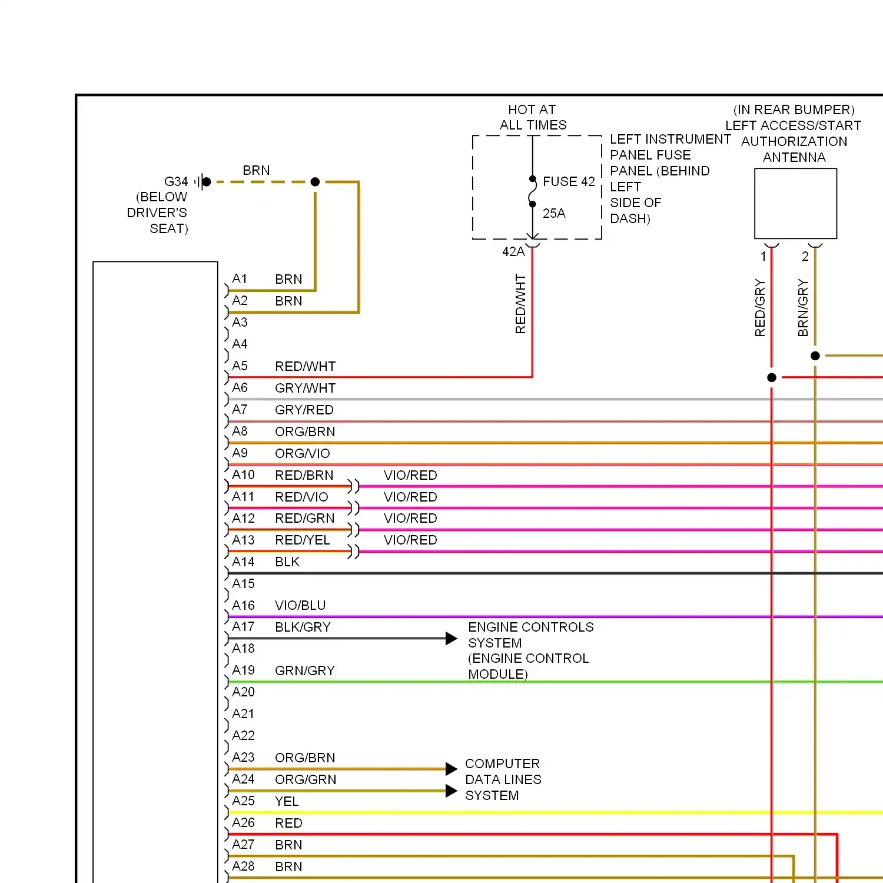Select the RED/BRN label at pin A10
Viewport: 883px width, 883px height.
pyautogui.click(x=304, y=475)
